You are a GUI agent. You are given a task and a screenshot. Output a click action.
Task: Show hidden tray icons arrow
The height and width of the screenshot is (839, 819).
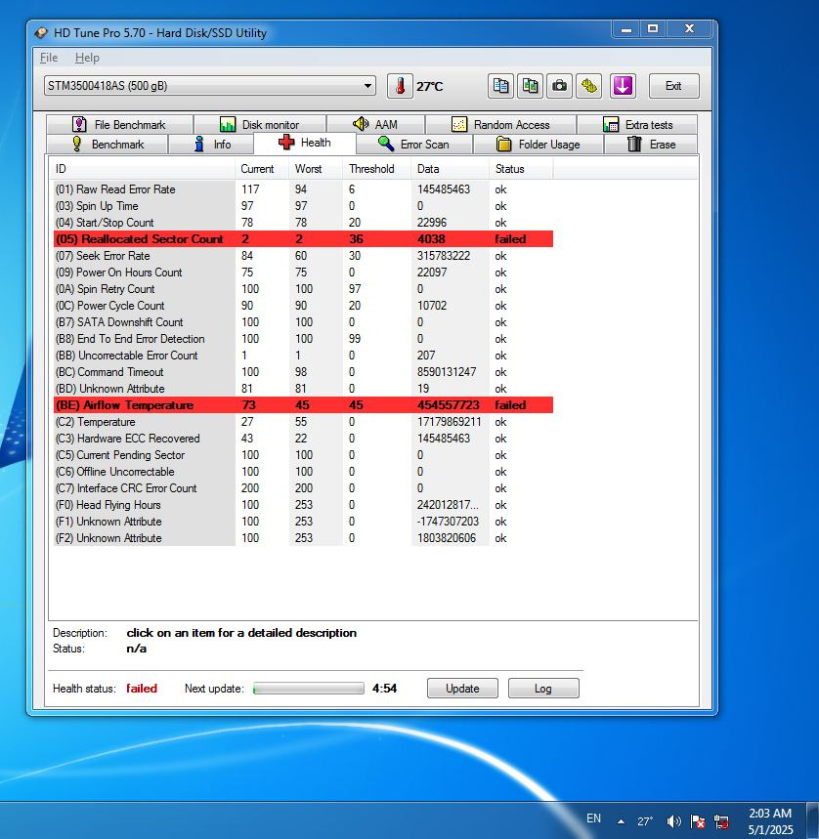[x=621, y=820]
